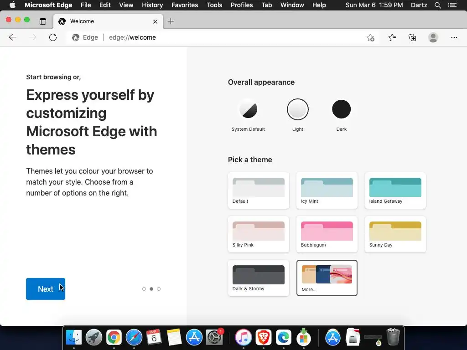This screenshot has width=467, height=350.
Task: Open Microsoft Edge from the dock
Action: (x=284, y=338)
